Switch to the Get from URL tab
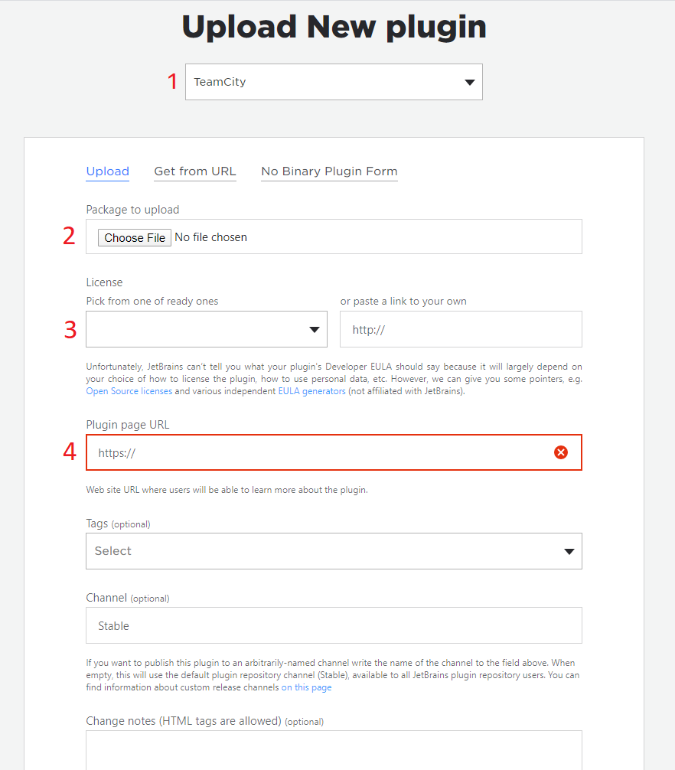675x770 pixels. coord(195,171)
